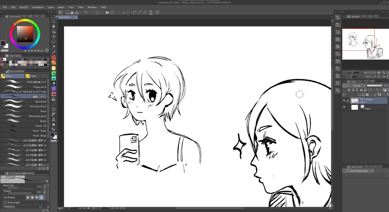This screenshot has height=212, width=389.
Task: Select the Hand move tool
Action: (x=54, y=26)
